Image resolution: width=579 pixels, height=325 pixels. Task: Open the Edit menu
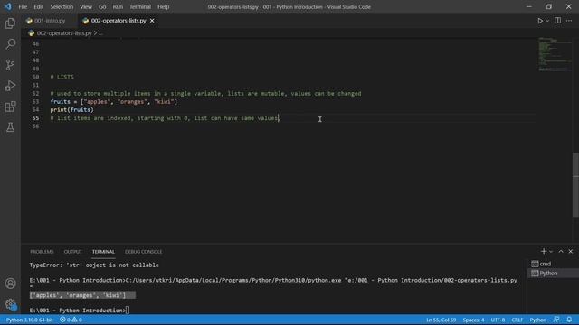(38, 6)
